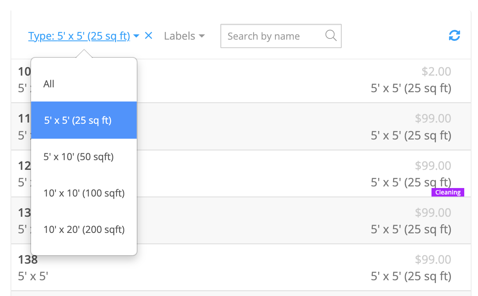Clear the Type filter with X icon
This screenshot has height=296, width=478.
[x=148, y=36]
